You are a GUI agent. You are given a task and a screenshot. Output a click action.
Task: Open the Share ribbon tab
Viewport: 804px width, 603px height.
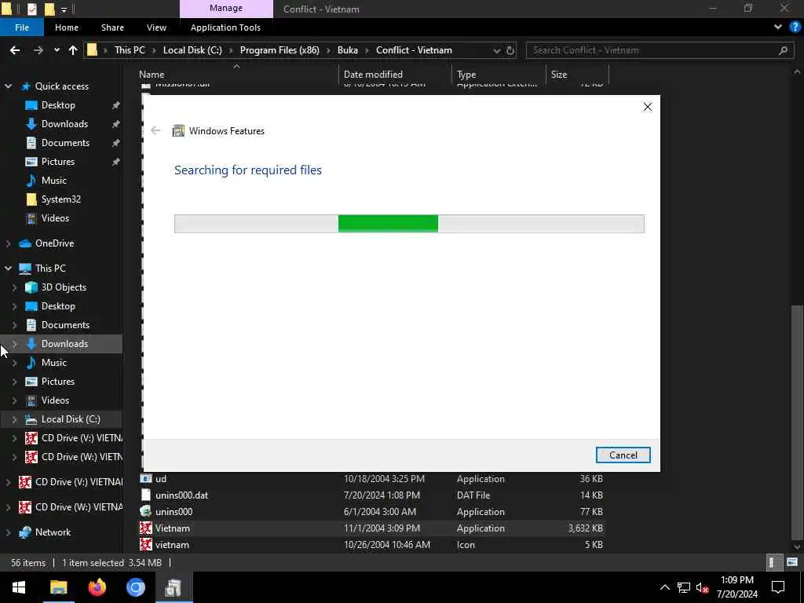pyautogui.click(x=112, y=27)
